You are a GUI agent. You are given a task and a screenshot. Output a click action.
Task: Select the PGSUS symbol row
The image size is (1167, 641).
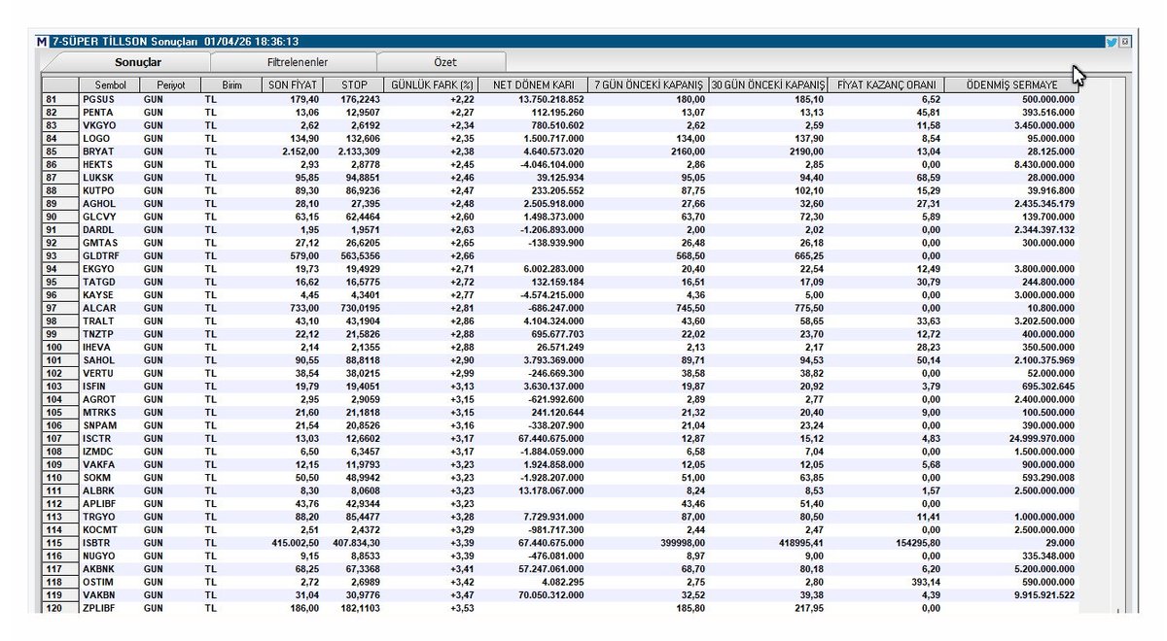click(560, 99)
